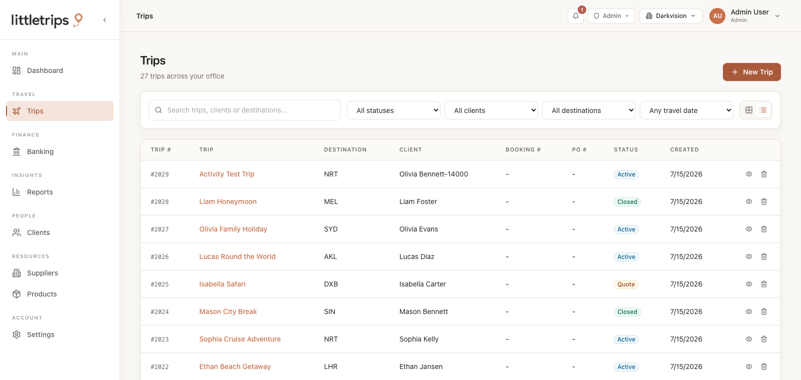The image size is (801, 380).
Task: Open the Isabella Safari link
Action: [x=222, y=284]
